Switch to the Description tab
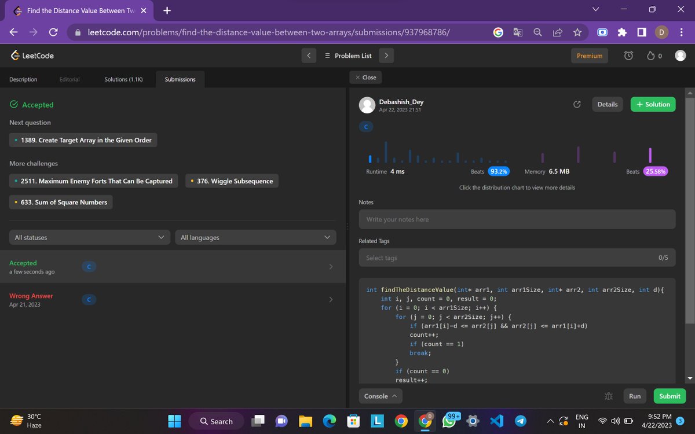The width and height of the screenshot is (695, 434). (x=23, y=79)
